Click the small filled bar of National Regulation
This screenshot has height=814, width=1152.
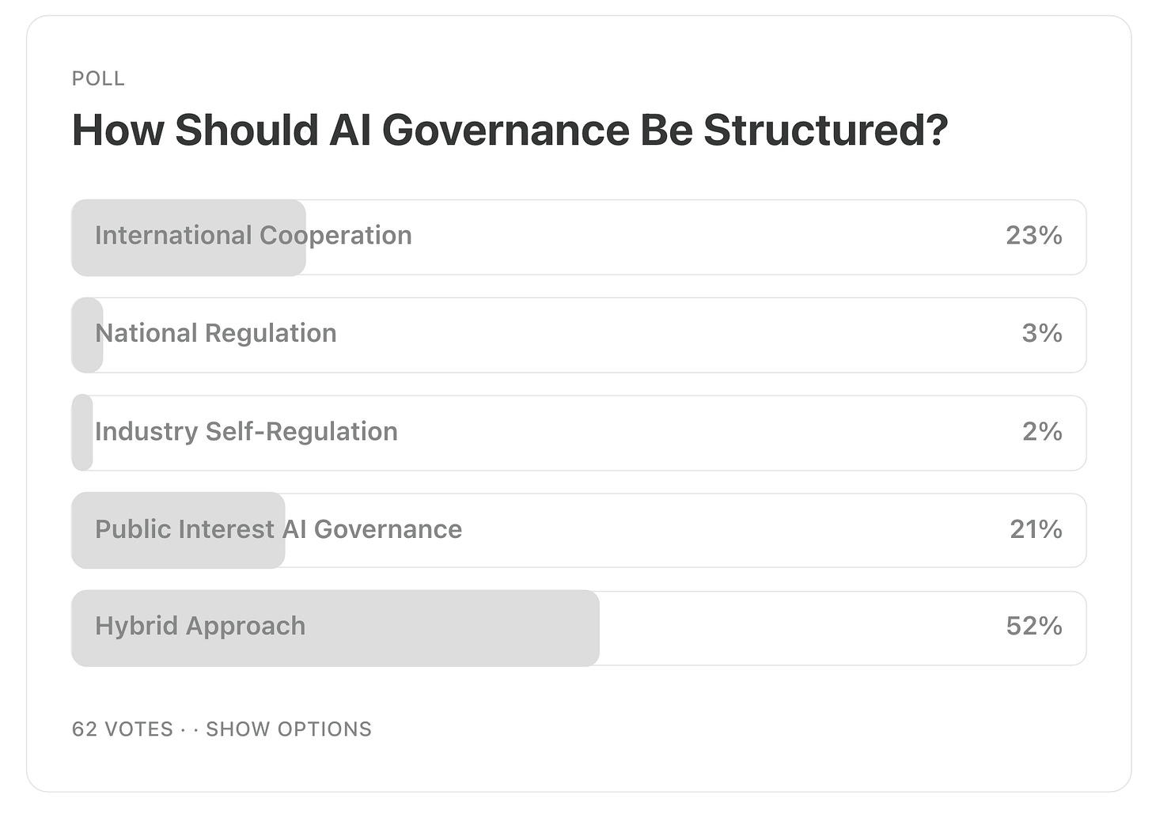click(x=87, y=335)
